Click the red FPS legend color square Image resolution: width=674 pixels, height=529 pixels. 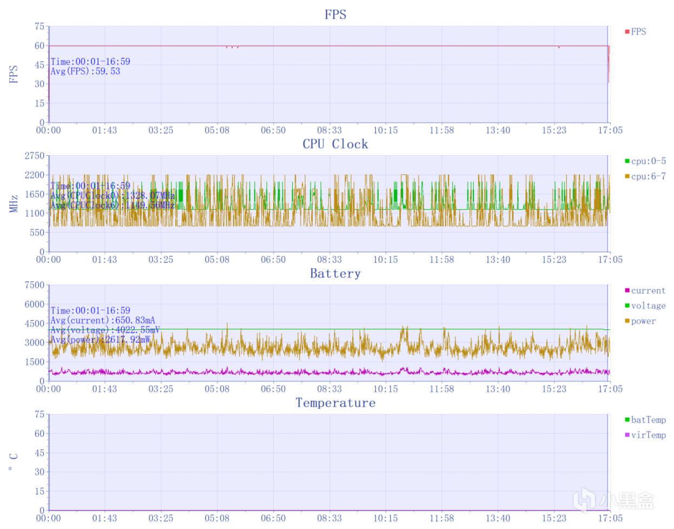click(x=627, y=32)
